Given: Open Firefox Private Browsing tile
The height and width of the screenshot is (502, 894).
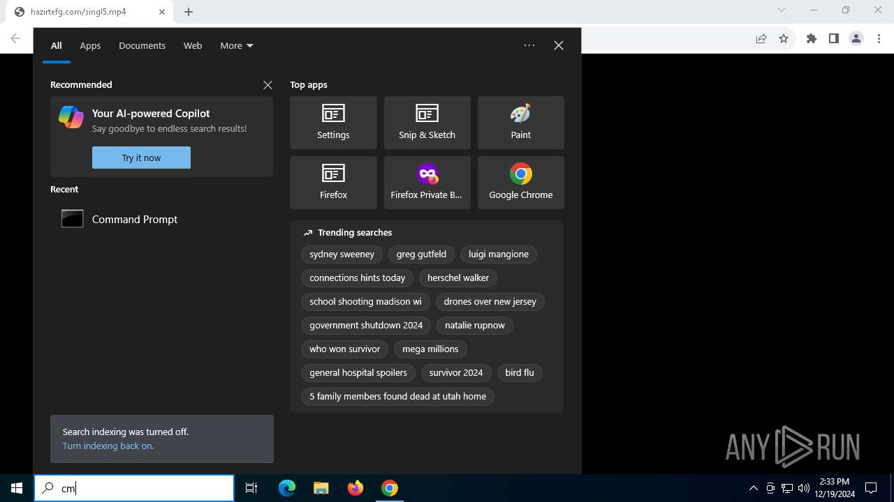Looking at the screenshot, I should tap(427, 183).
